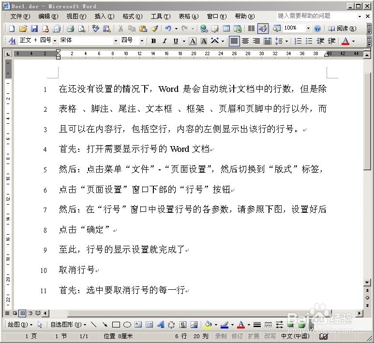Toggle 改写 overtype in status bar
This screenshot has height=343, width=374.
pos(270,336)
